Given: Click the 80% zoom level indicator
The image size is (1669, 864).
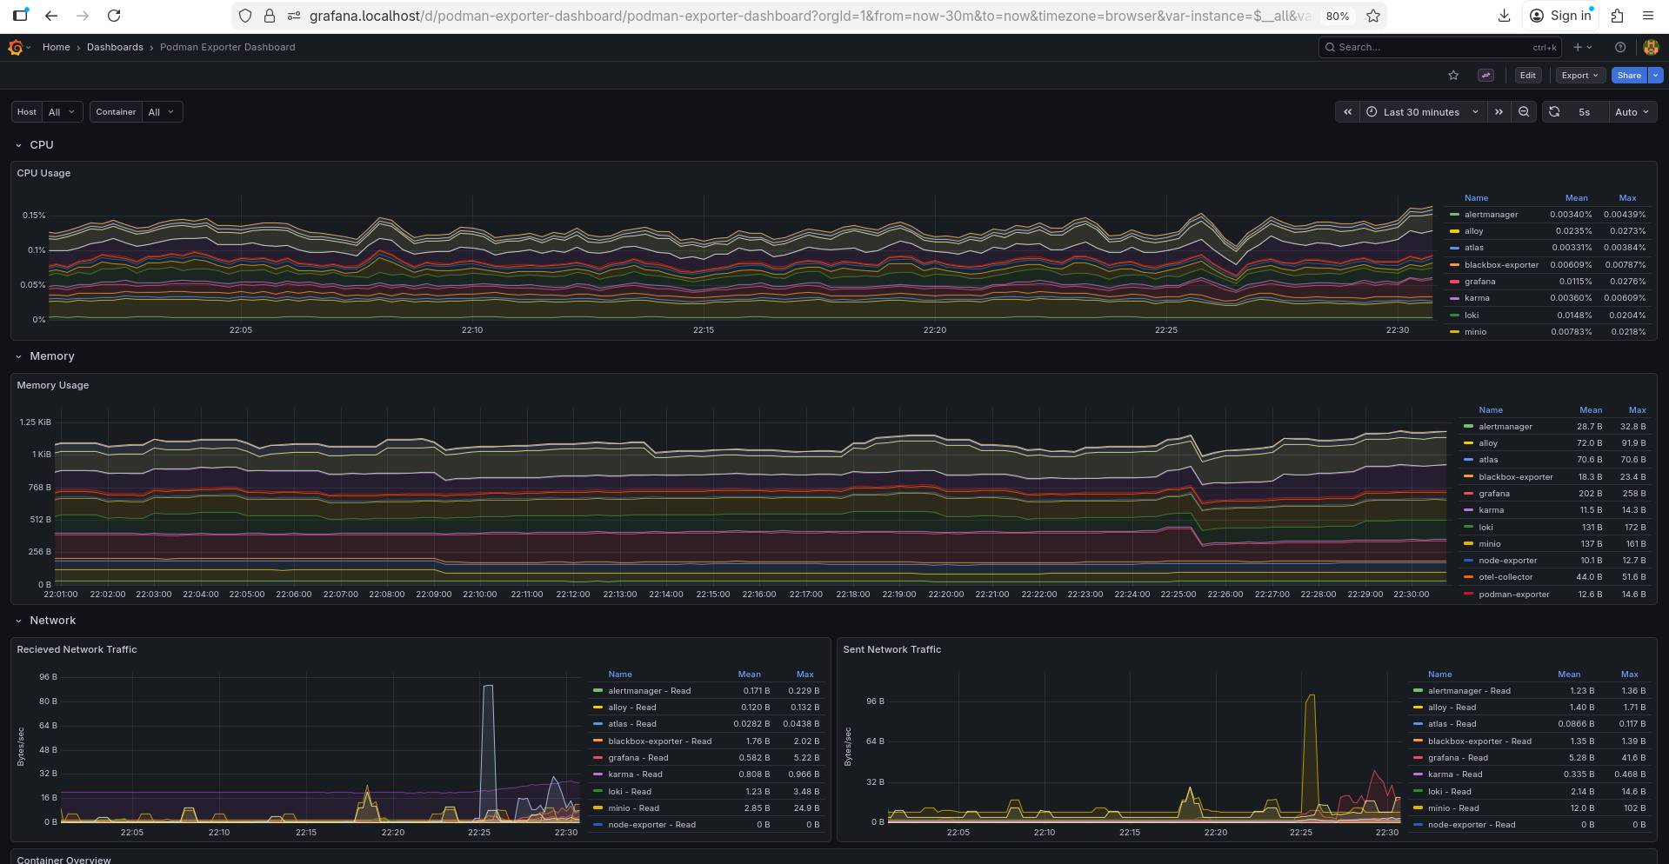Looking at the screenshot, I should (1338, 16).
